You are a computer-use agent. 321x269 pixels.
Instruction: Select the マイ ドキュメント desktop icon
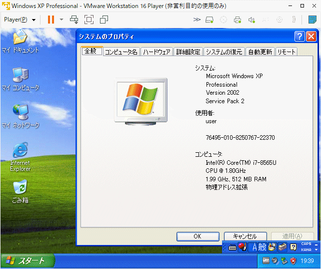tap(20, 42)
